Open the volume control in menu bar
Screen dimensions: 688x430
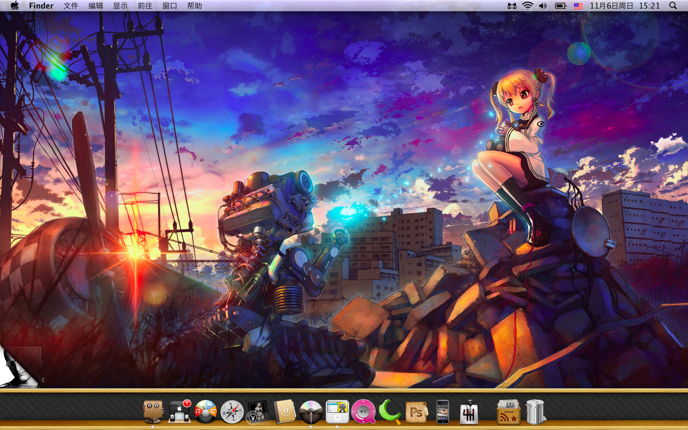pos(543,5)
